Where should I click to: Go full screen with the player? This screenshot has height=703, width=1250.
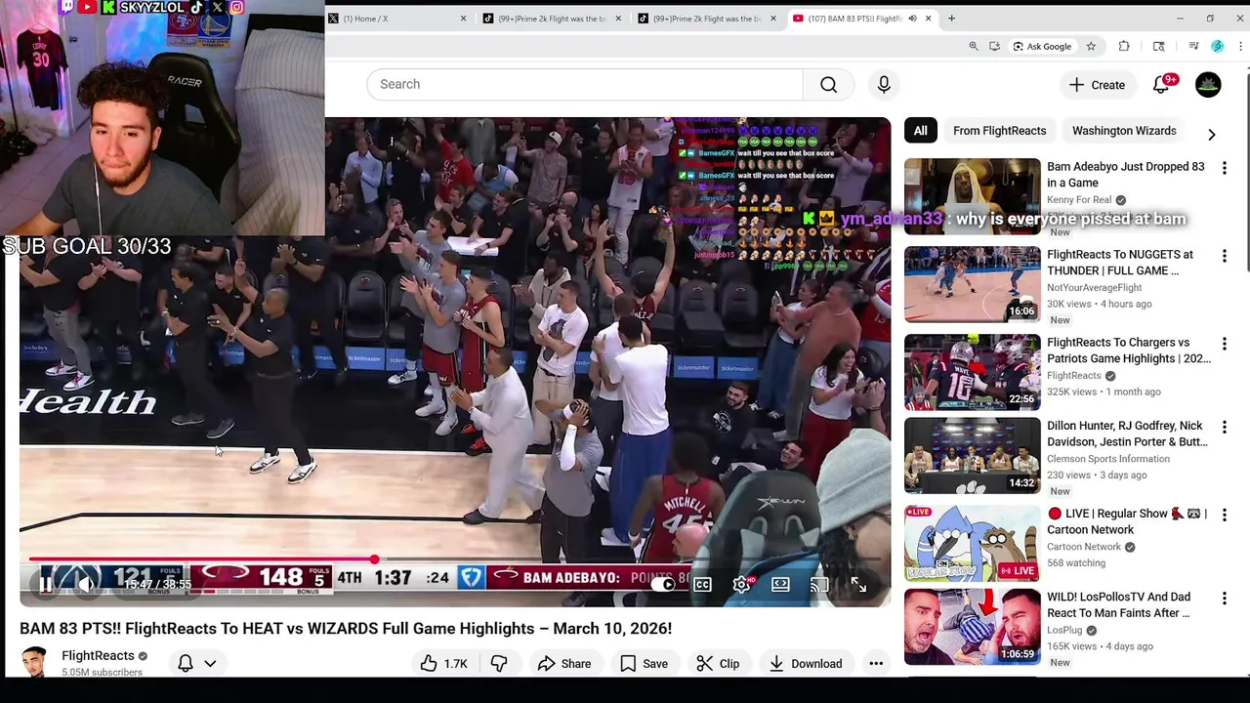(x=858, y=584)
